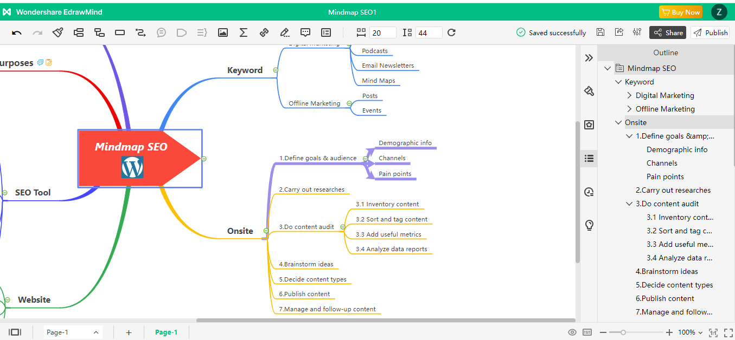
Task: Toggle the eye view icon in status bar
Action: [572, 332]
